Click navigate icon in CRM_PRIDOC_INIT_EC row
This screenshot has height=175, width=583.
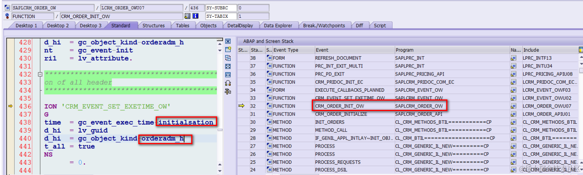(513, 82)
